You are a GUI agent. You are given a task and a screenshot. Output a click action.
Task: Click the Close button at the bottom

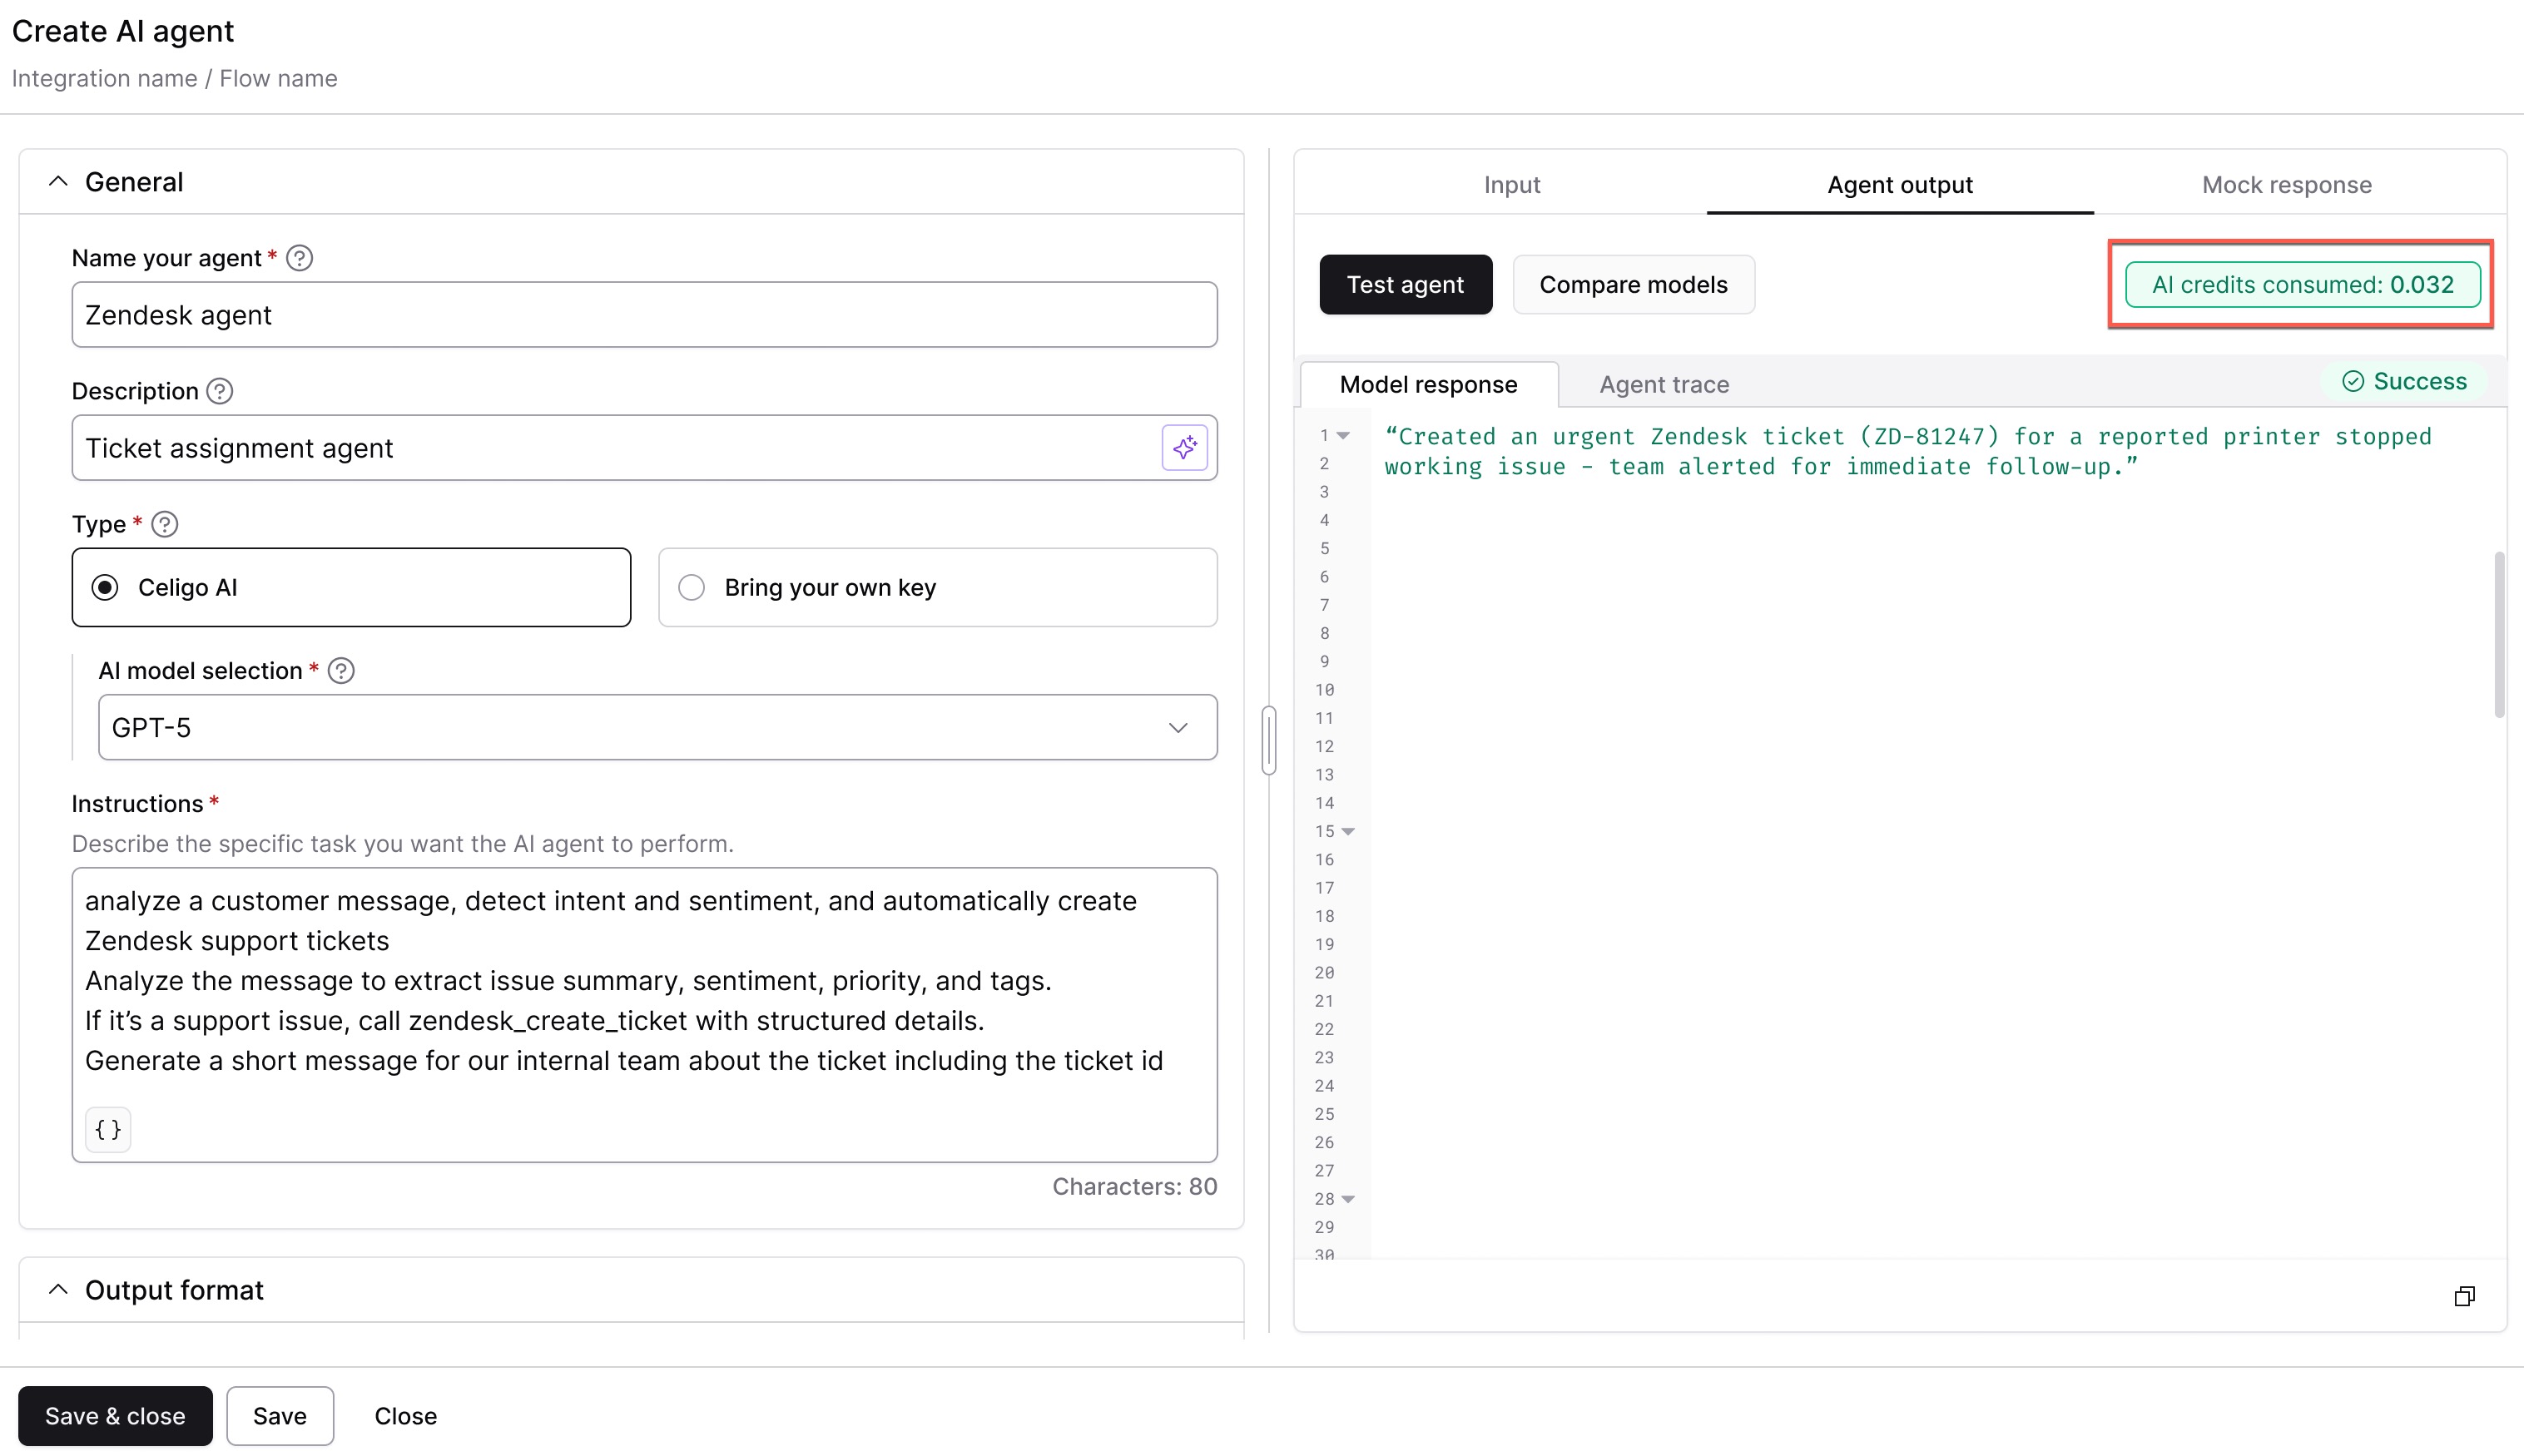coord(405,1415)
